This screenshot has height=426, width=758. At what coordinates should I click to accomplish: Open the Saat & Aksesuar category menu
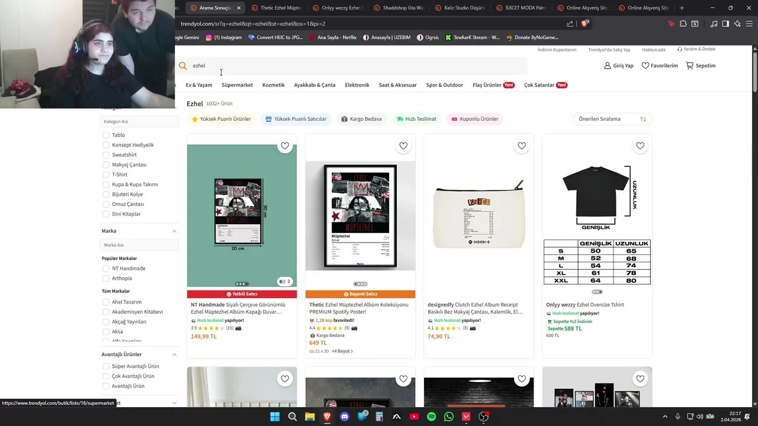398,85
